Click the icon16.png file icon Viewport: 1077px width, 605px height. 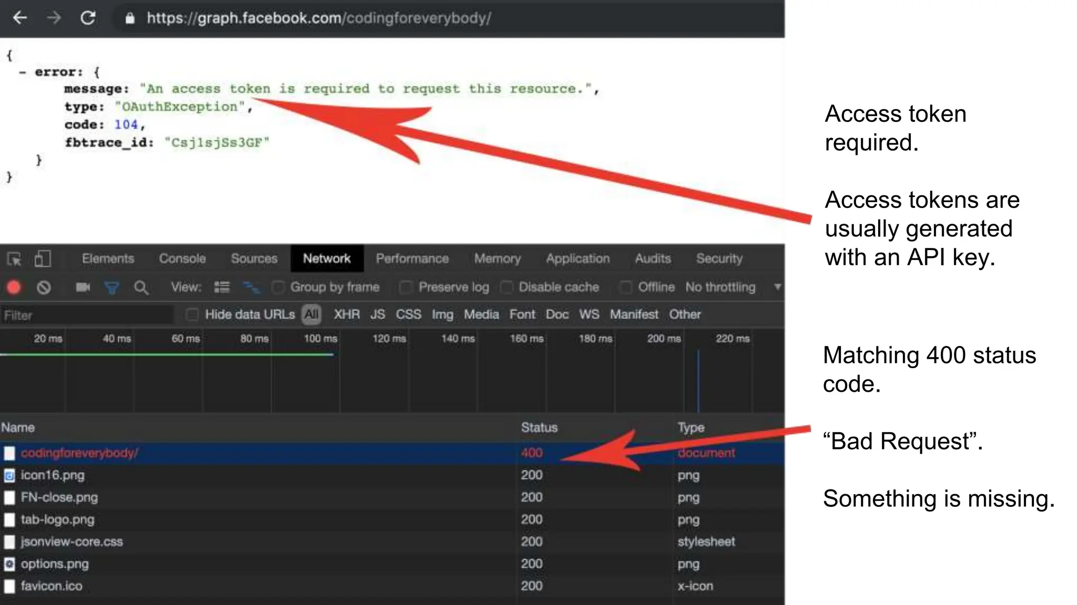[x=9, y=475]
